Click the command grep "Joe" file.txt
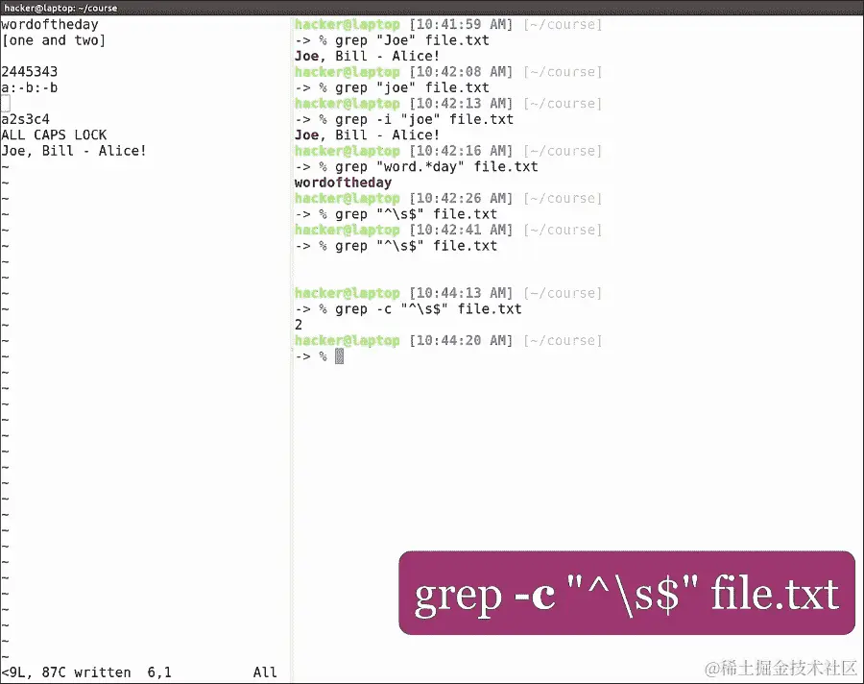 pyautogui.click(x=412, y=40)
